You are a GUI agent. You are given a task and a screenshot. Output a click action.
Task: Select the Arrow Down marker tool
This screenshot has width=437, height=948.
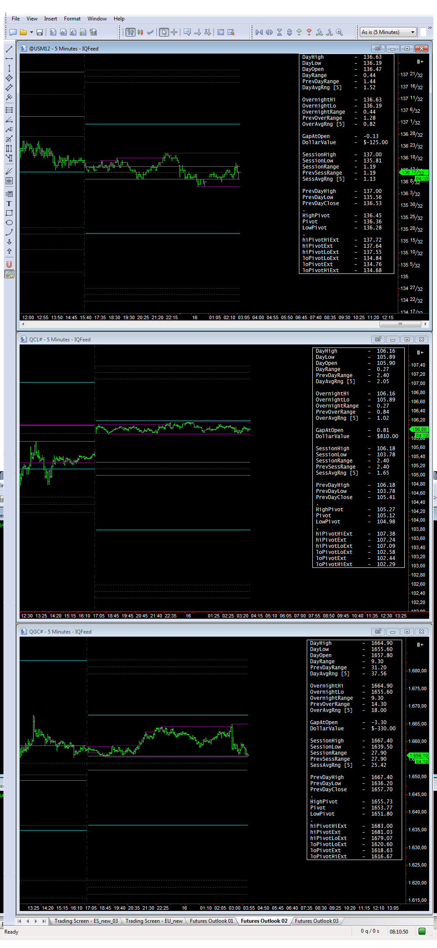9,242
